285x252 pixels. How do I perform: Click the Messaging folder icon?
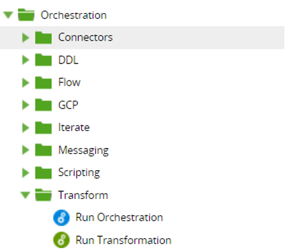[x=43, y=150]
